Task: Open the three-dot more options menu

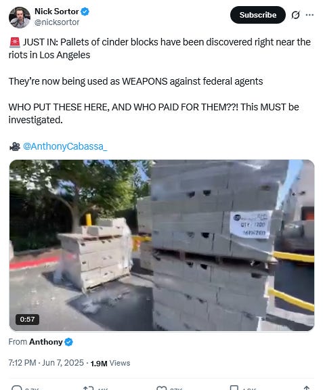Action: point(309,15)
